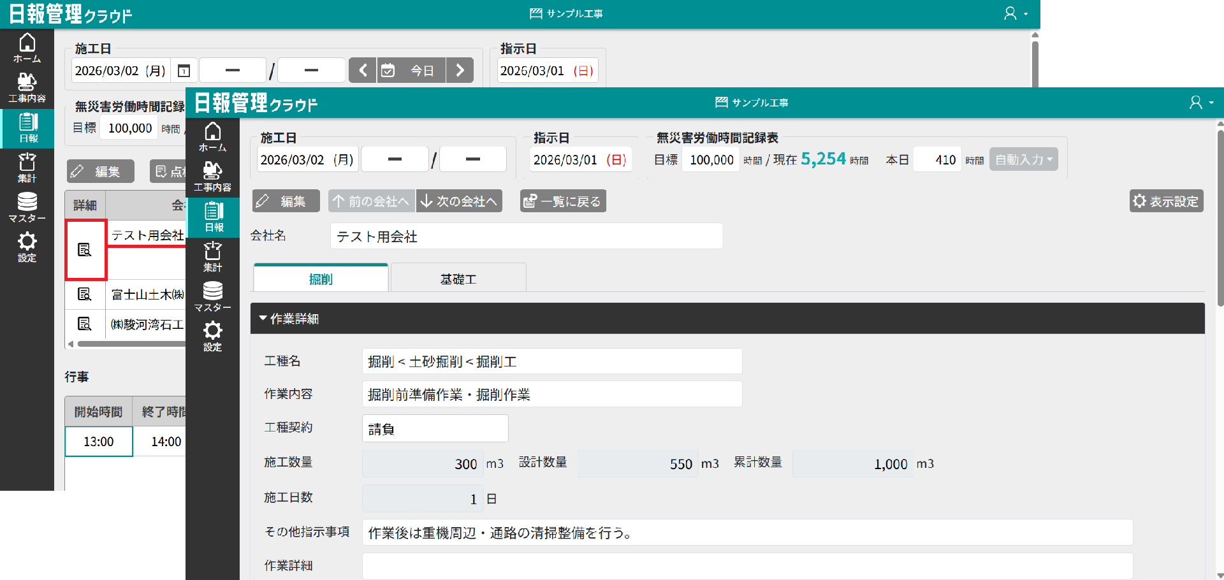Select the 掘削 tab
This screenshot has width=1224, height=580.
(321, 279)
